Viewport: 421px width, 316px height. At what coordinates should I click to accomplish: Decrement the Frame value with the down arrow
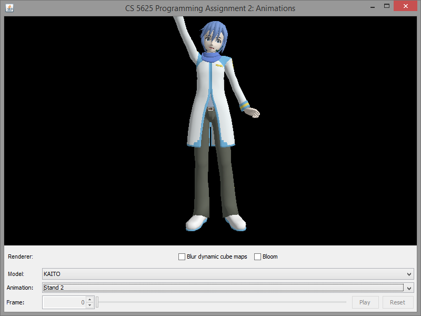pos(89,305)
